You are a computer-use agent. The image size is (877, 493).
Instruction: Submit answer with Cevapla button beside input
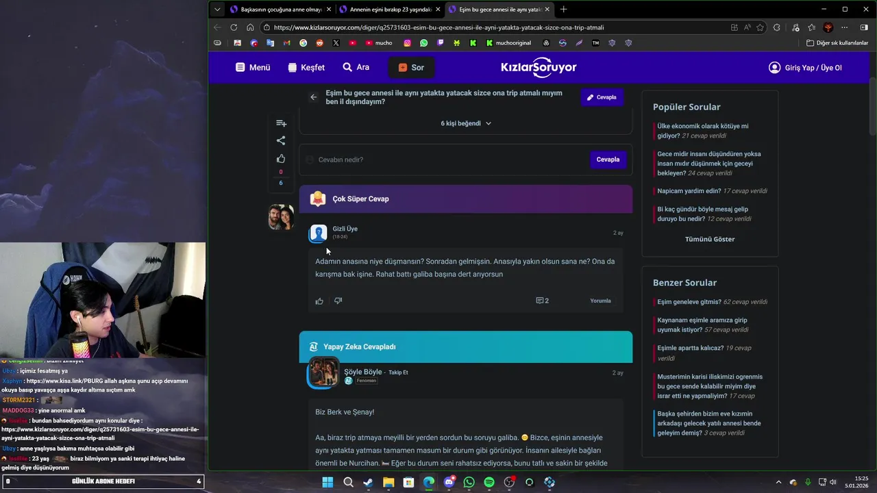tap(608, 160)
